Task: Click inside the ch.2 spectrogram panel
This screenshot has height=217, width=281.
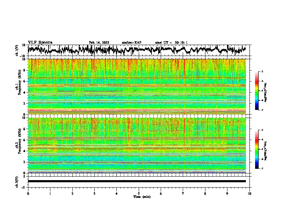Action: (137, 145)
